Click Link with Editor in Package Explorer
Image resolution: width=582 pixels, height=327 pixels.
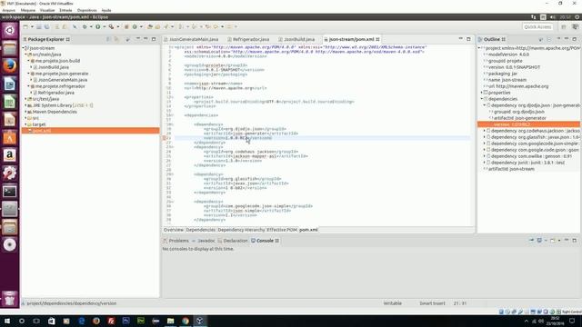pyautogui.click(x=116, y=39)
